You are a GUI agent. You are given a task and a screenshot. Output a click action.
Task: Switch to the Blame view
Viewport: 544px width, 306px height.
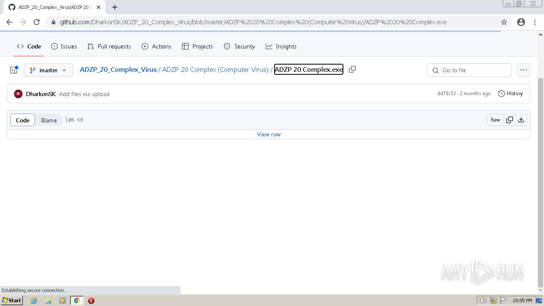click(x=49, y=120)
